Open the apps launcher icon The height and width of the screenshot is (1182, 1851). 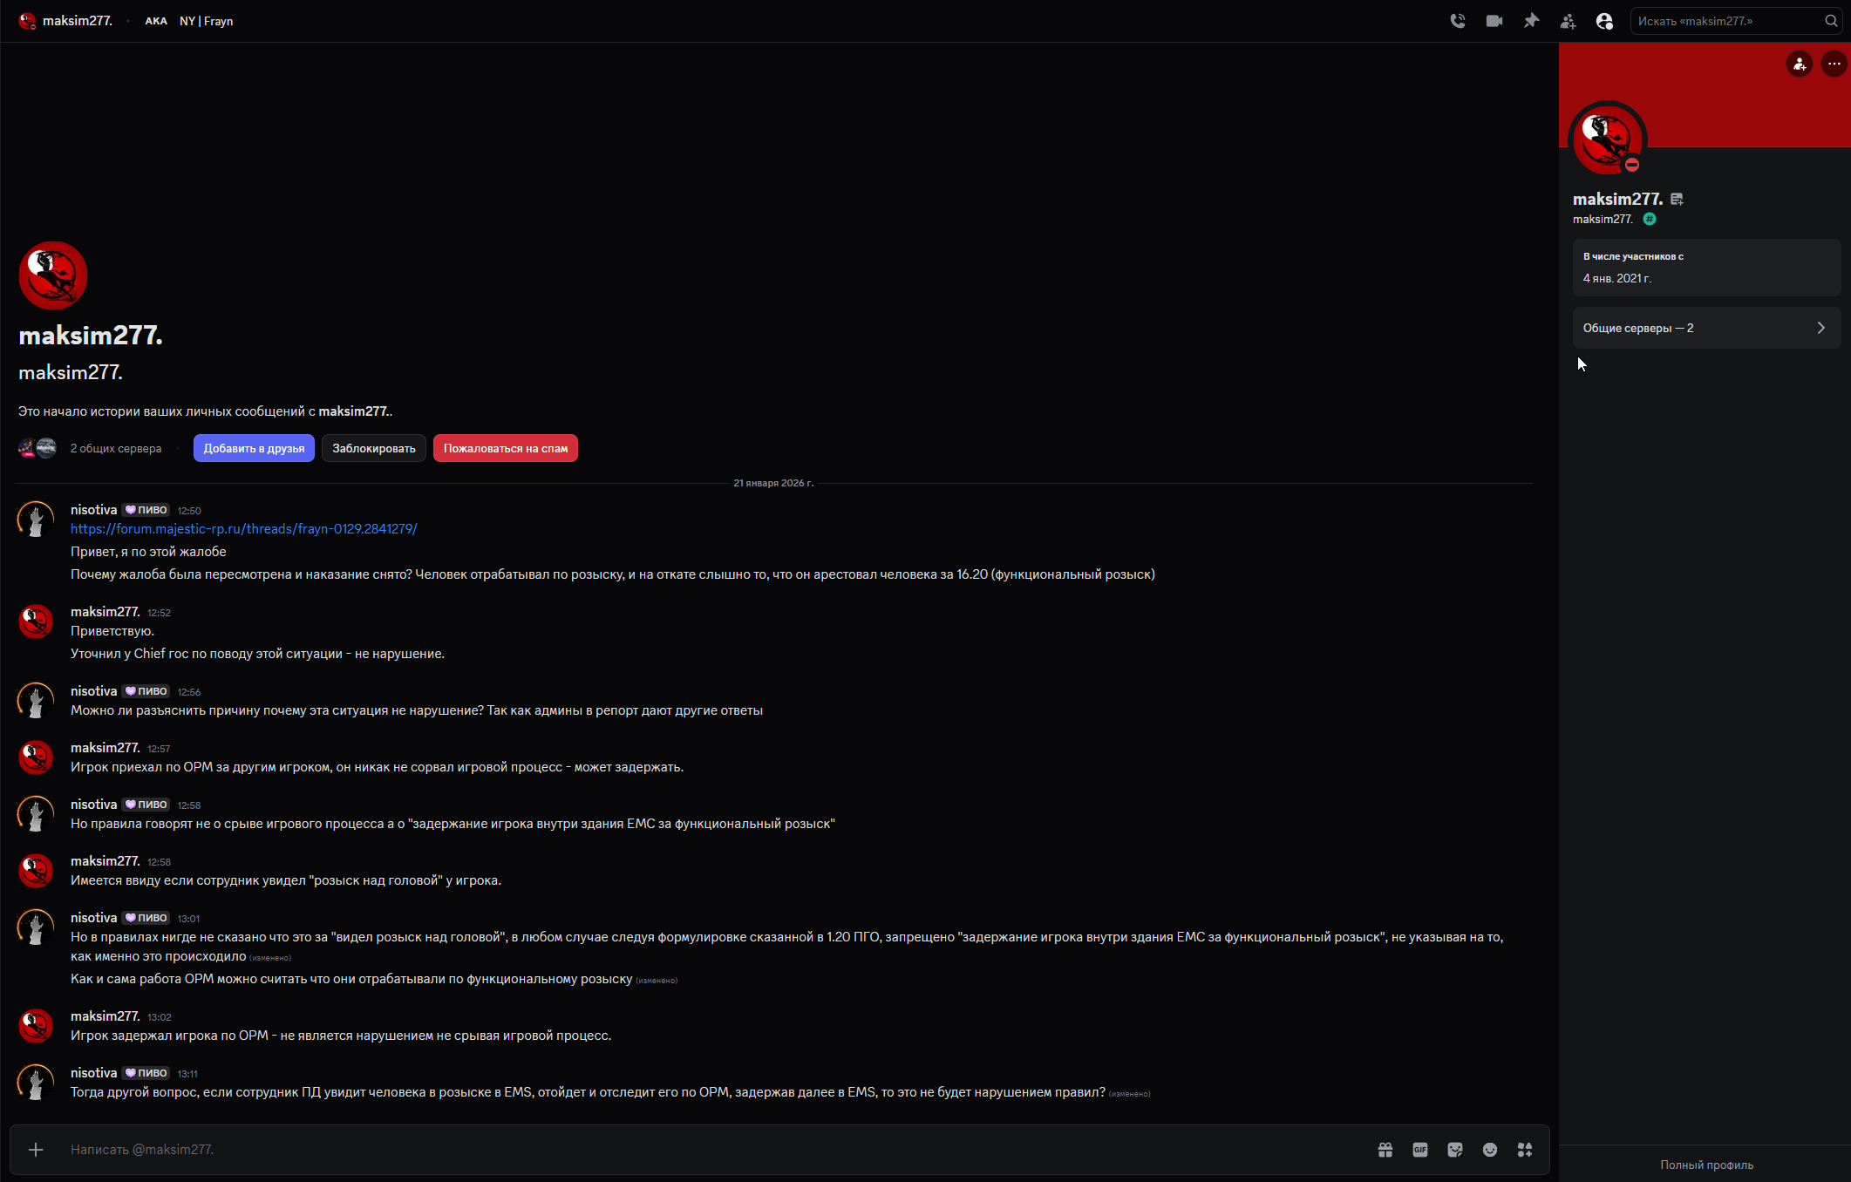click(1525, 1150)
